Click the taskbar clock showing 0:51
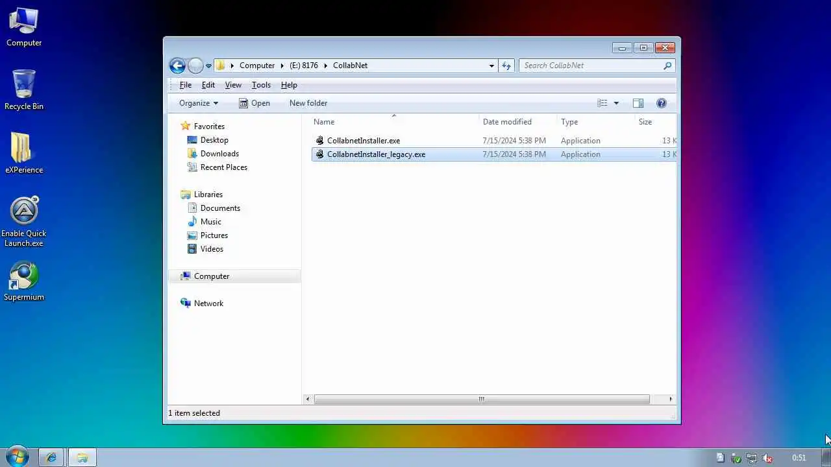 click(x=799, y=458)
